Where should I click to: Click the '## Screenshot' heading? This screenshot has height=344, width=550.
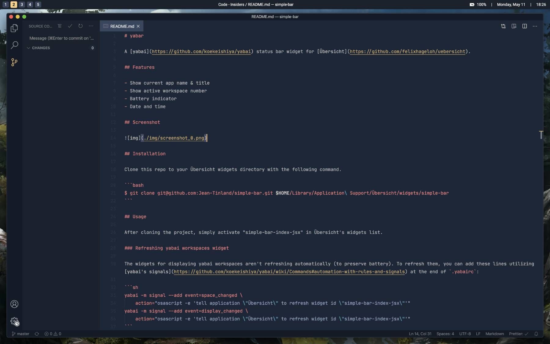(142, 123)
